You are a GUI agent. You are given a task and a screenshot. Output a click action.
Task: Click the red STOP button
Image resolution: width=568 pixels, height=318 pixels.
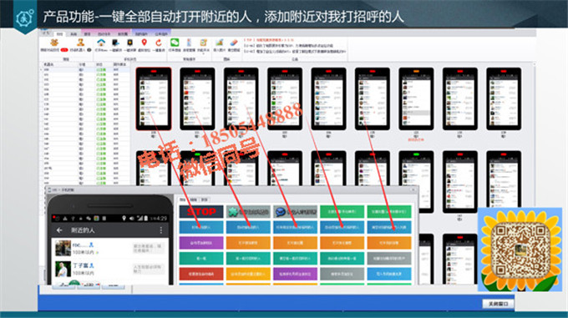coord(201,212)
